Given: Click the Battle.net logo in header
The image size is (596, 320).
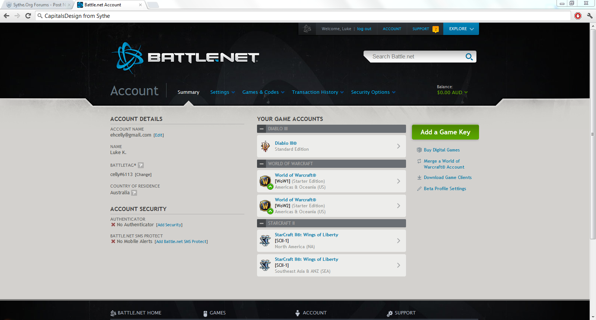Looking at the screenshot, I should tap(185, 57).
